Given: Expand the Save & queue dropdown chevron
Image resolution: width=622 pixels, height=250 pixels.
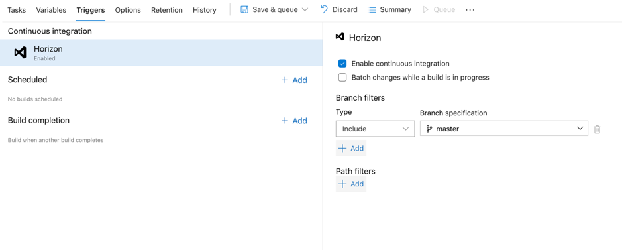Looking at the screenshot, I should 305,9.
